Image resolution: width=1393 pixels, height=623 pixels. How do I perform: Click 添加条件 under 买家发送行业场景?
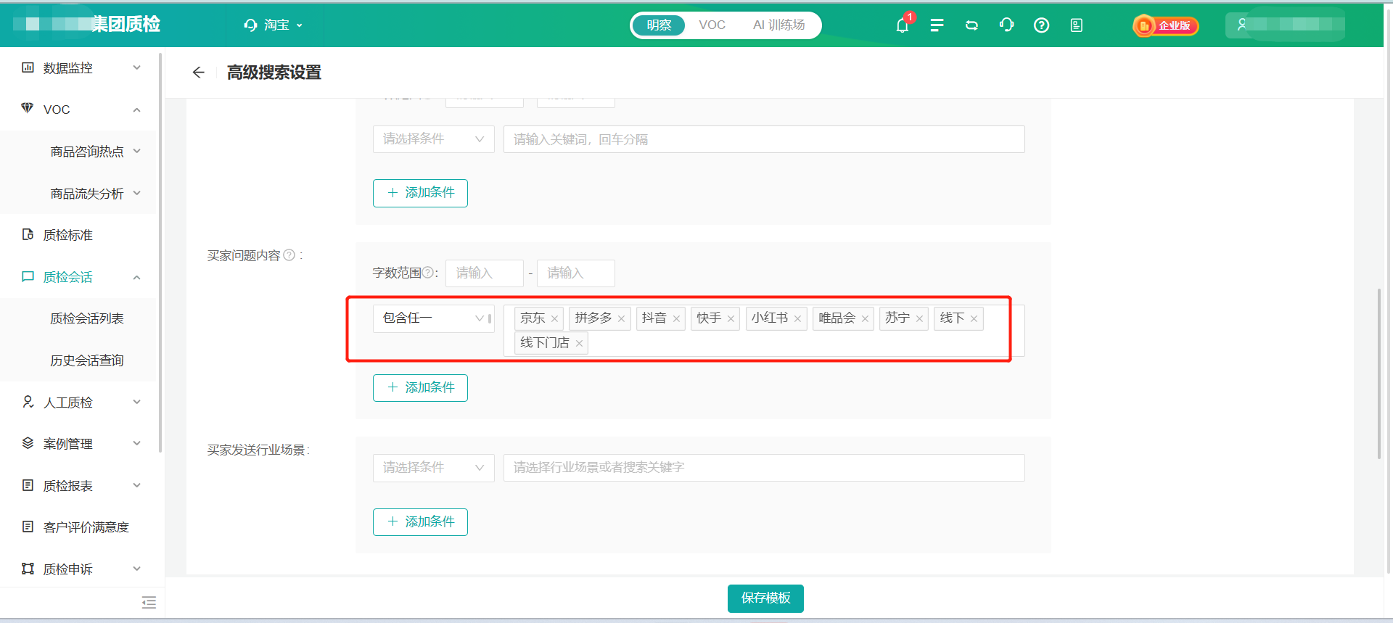[420, 522]
